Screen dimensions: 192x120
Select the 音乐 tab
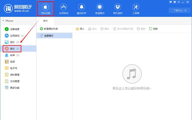tap(45, 21)
